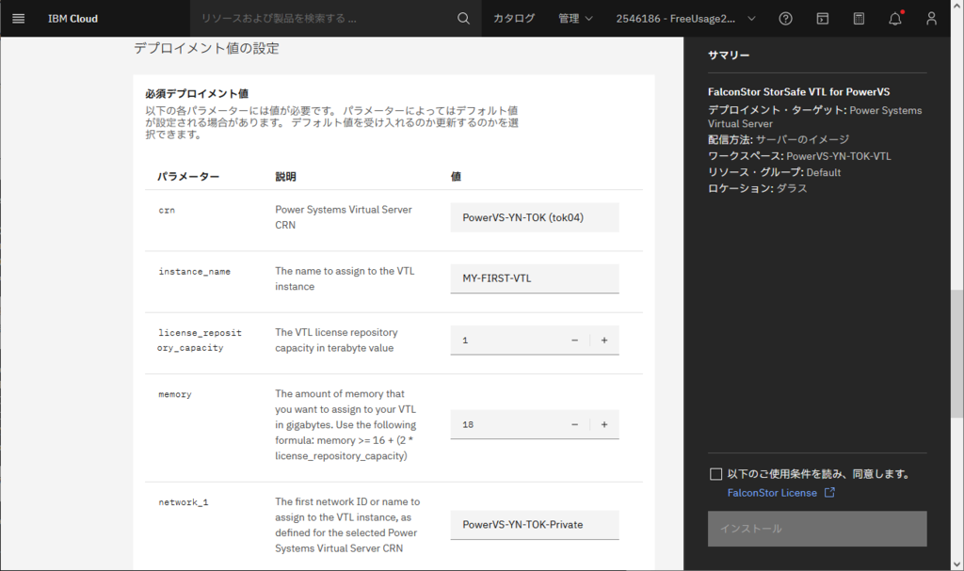Click the リソース・グループ: Default summary line
This screenshot has width=964, height=571.
coord(774,172)
